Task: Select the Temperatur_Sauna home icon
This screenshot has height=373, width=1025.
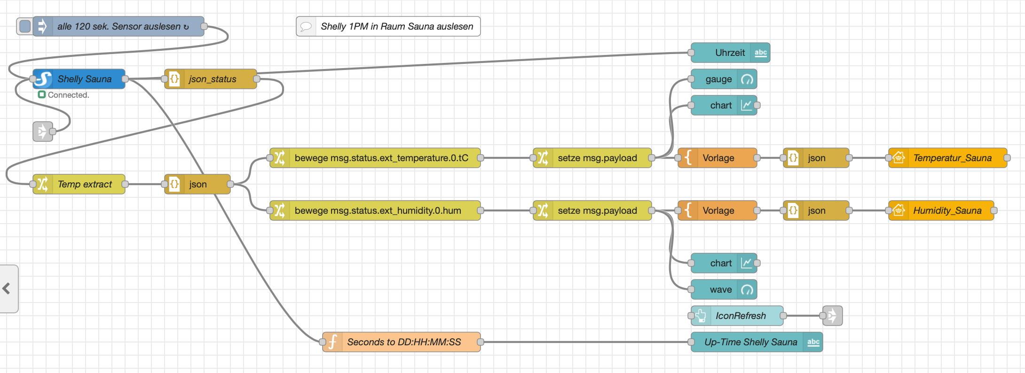Action: 899,158
